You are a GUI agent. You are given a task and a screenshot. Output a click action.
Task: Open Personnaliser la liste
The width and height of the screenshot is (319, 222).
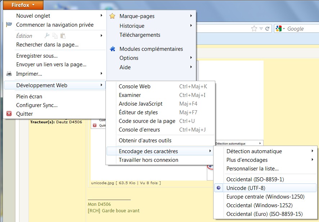point(265,168)
